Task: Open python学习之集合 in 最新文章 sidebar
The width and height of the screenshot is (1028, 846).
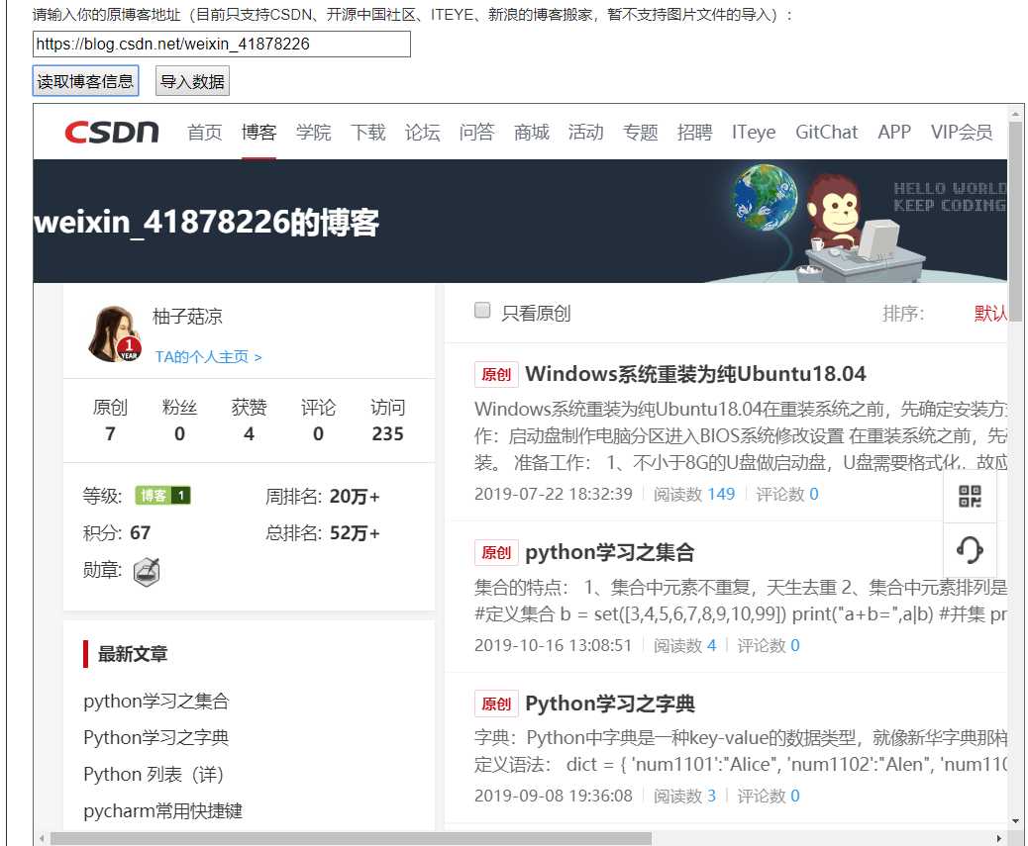Action: tap(156, 702)
